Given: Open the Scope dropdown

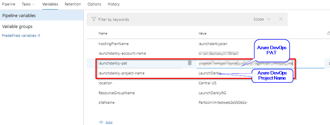Looking at the screenshot, I should [x=262, y=19].
